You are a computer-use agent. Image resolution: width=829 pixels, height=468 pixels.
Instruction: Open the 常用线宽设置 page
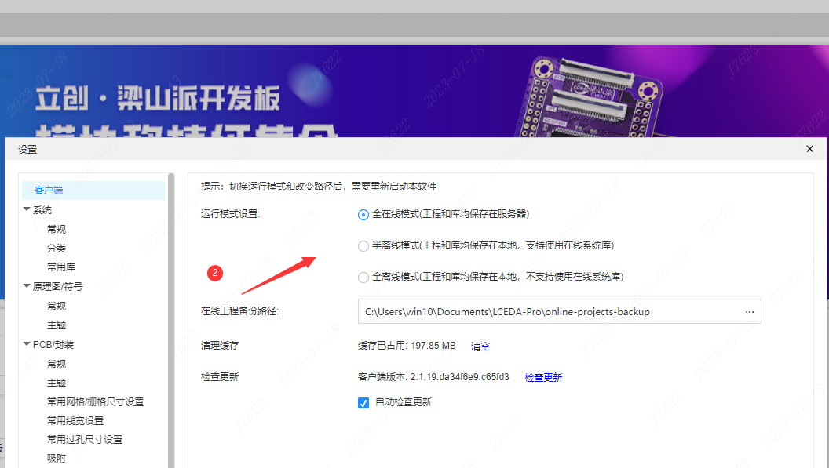point(75,421)
